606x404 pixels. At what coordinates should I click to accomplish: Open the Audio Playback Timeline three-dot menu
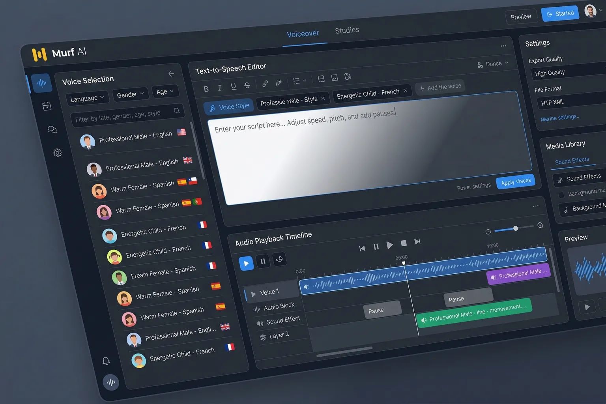coord(536,206)
